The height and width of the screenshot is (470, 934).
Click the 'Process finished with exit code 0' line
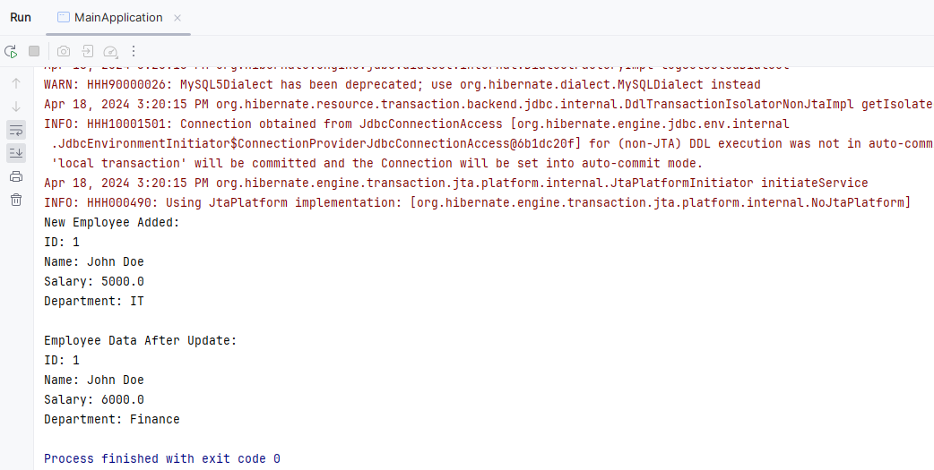(162, 458)
